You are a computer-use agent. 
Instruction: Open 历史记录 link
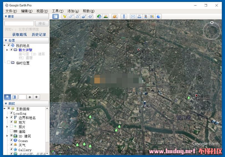[x=39, y=34]
